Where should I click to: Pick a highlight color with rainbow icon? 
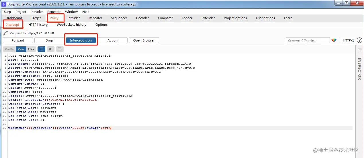click(334, 40)
